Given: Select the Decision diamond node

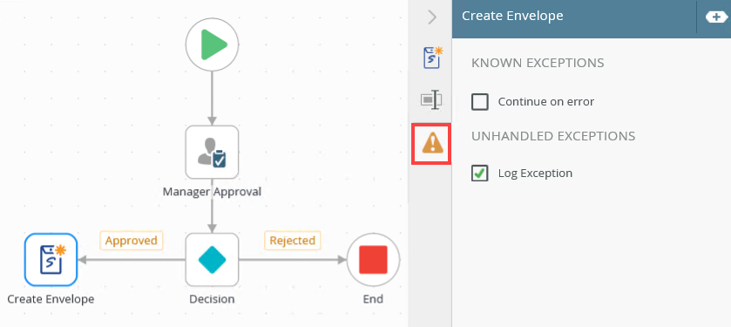Looking at the screenshot, I should point(212,259).
